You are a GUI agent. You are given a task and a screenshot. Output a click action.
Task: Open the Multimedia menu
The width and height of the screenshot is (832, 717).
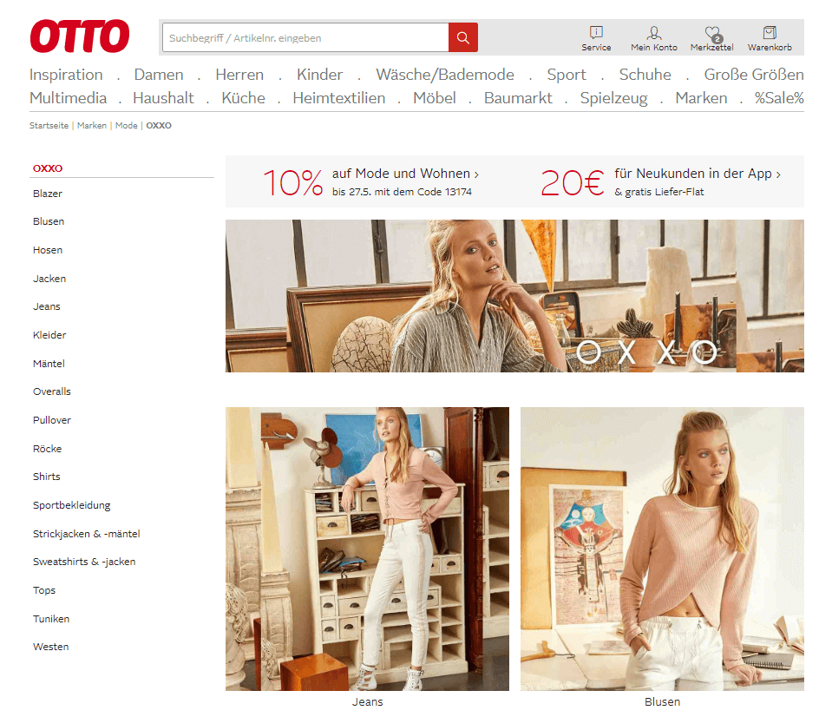[x=68, y=97]
